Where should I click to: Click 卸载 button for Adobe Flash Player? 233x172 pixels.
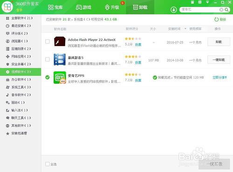coord(219,42)
